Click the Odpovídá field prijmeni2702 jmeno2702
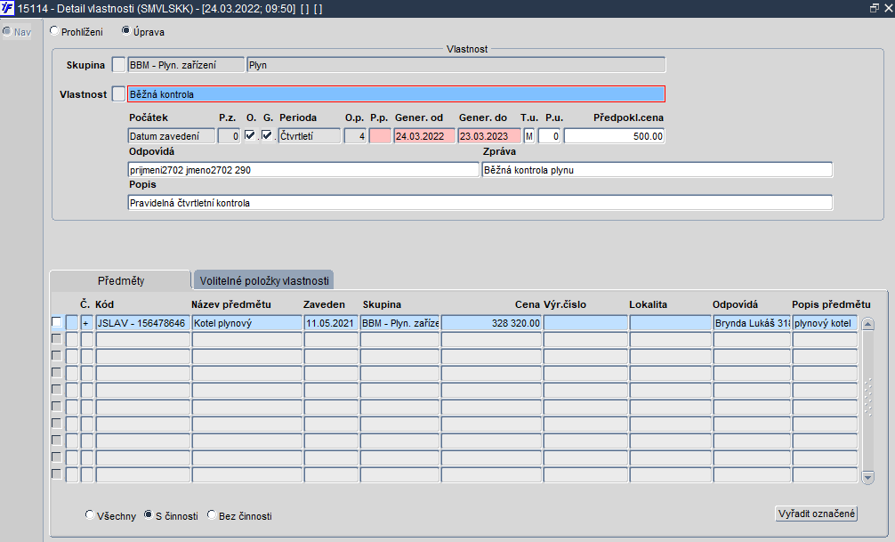Image resolution: width=895 pixels, height=542 pixels. point(303,170)
